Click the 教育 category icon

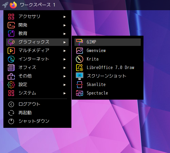(11, 34)
